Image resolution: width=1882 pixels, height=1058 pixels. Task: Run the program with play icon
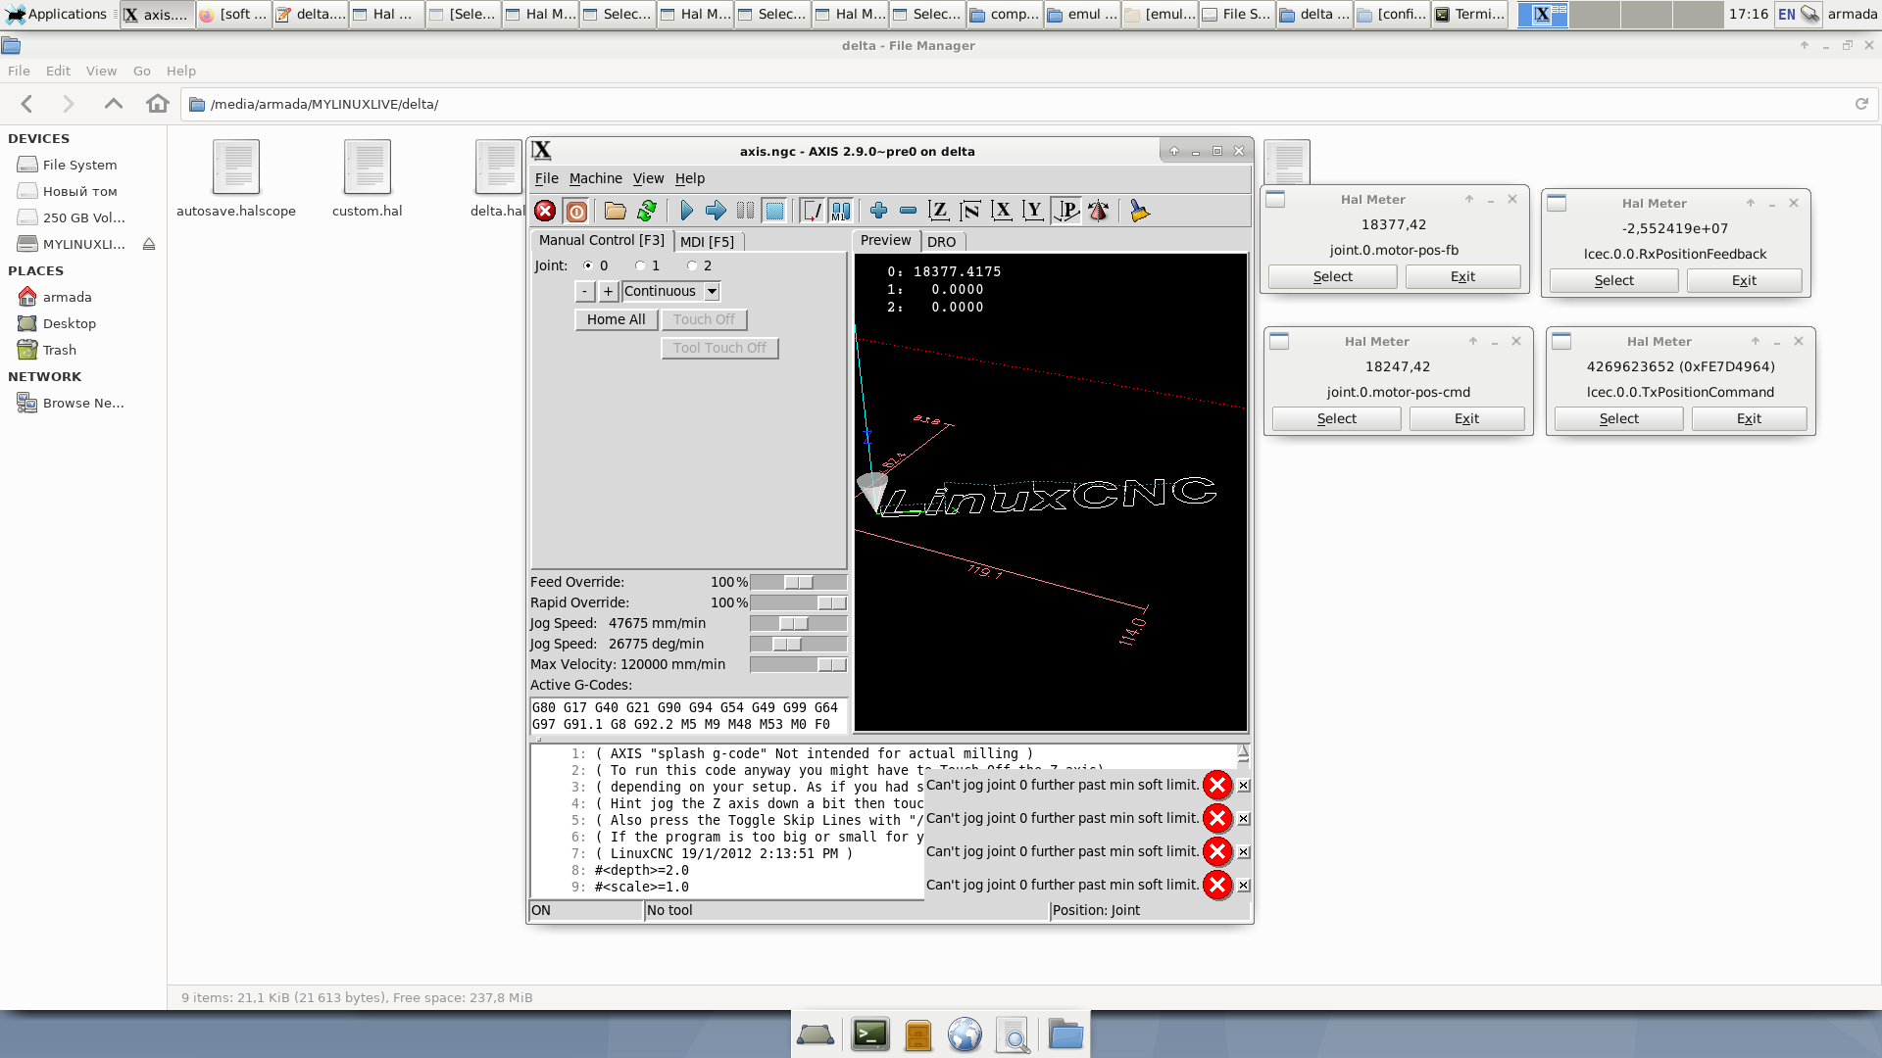(x=686, y=211)
